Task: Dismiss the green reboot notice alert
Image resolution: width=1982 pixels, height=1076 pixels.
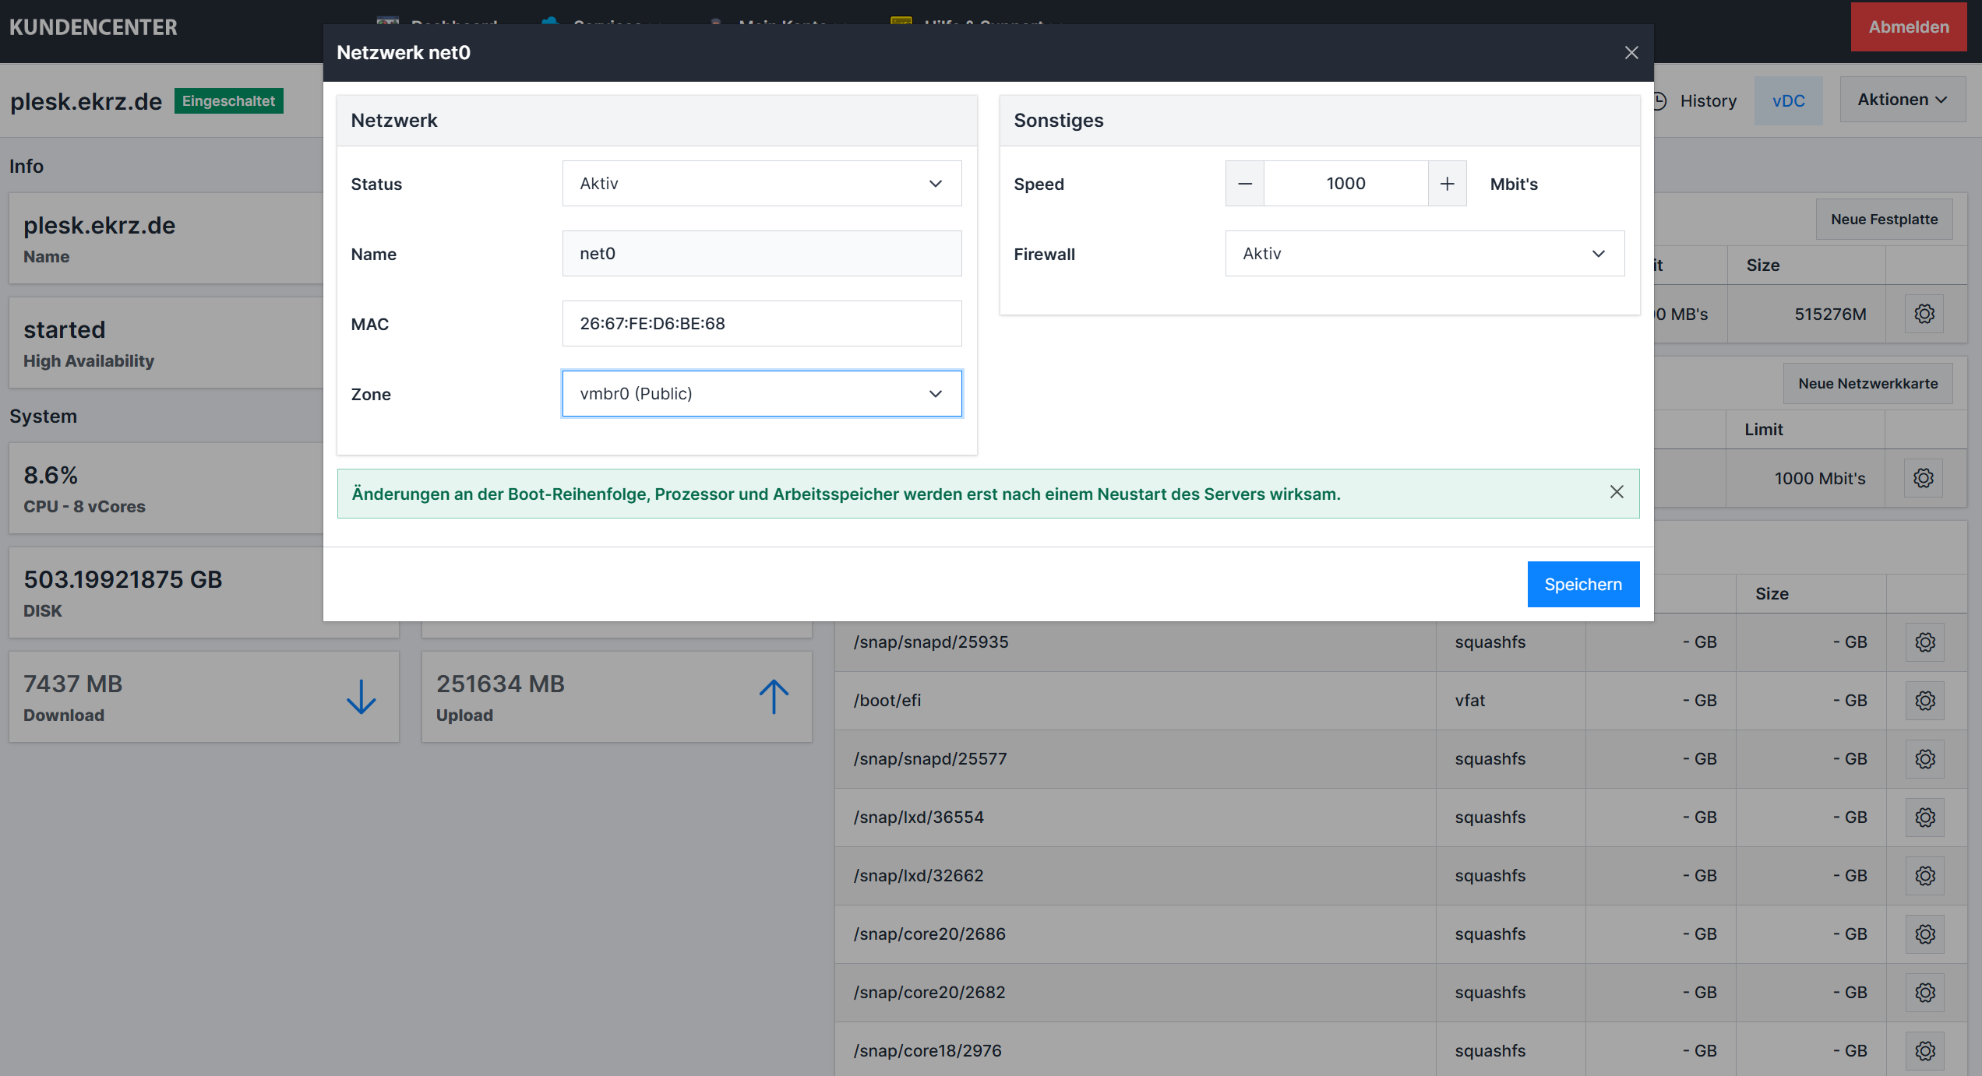Action: (1617, 492)
